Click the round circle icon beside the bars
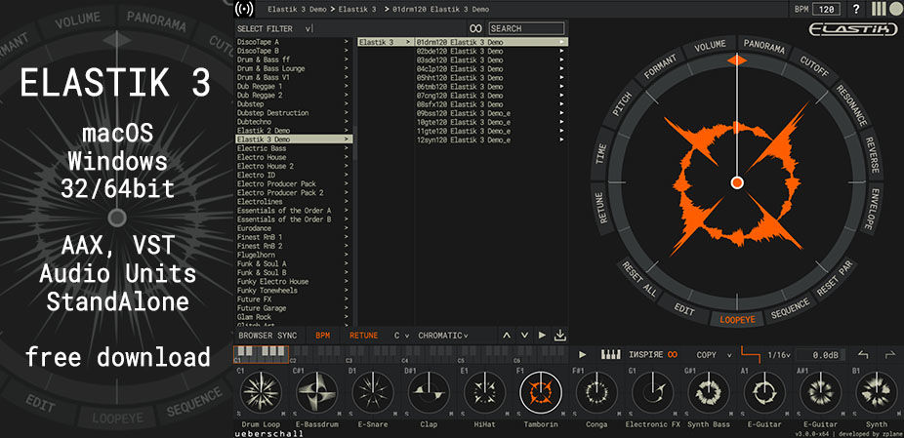Screen dimensions: 904x438 (894, 9)
